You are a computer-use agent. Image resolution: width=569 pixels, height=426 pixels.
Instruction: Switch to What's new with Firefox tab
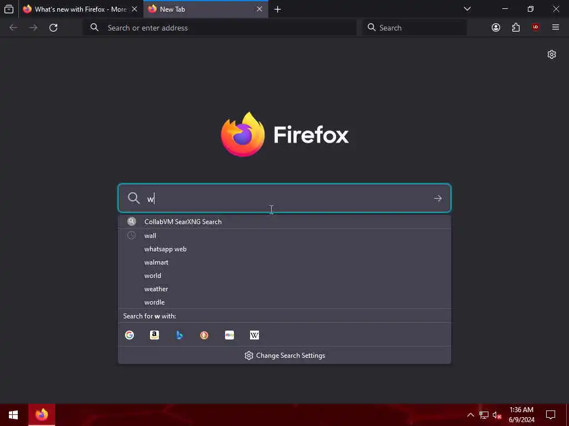(80, 9)
